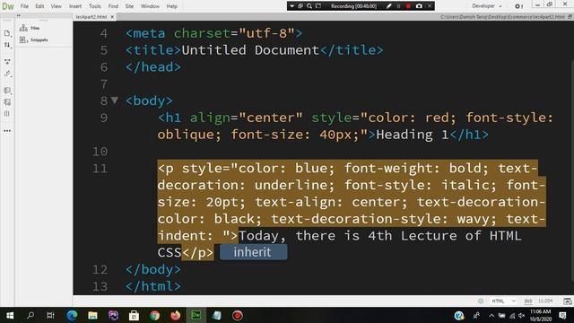Click line number 11 in the gutter
Image resolution: width=574 pixels, height=323 pixels.
[x=100, y=169]
